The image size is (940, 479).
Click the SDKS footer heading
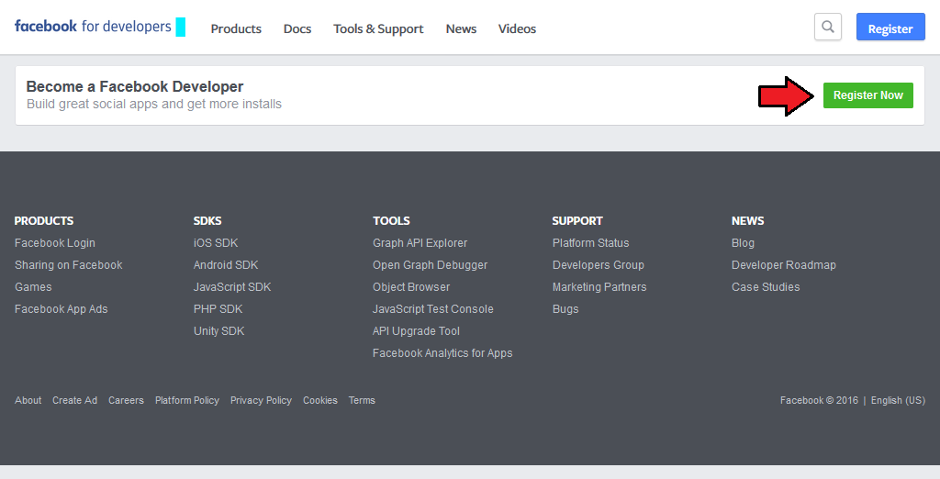(207, 220)
